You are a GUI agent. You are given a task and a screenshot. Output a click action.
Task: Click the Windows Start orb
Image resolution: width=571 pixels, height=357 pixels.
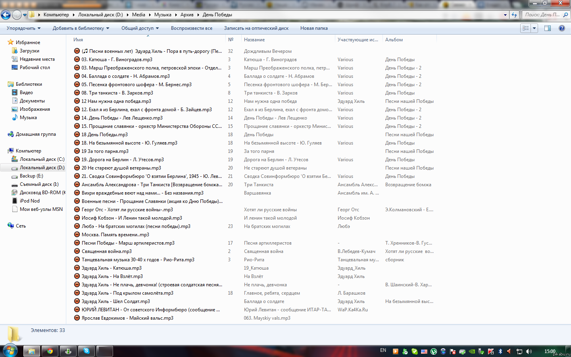click(x=10, y=351)
